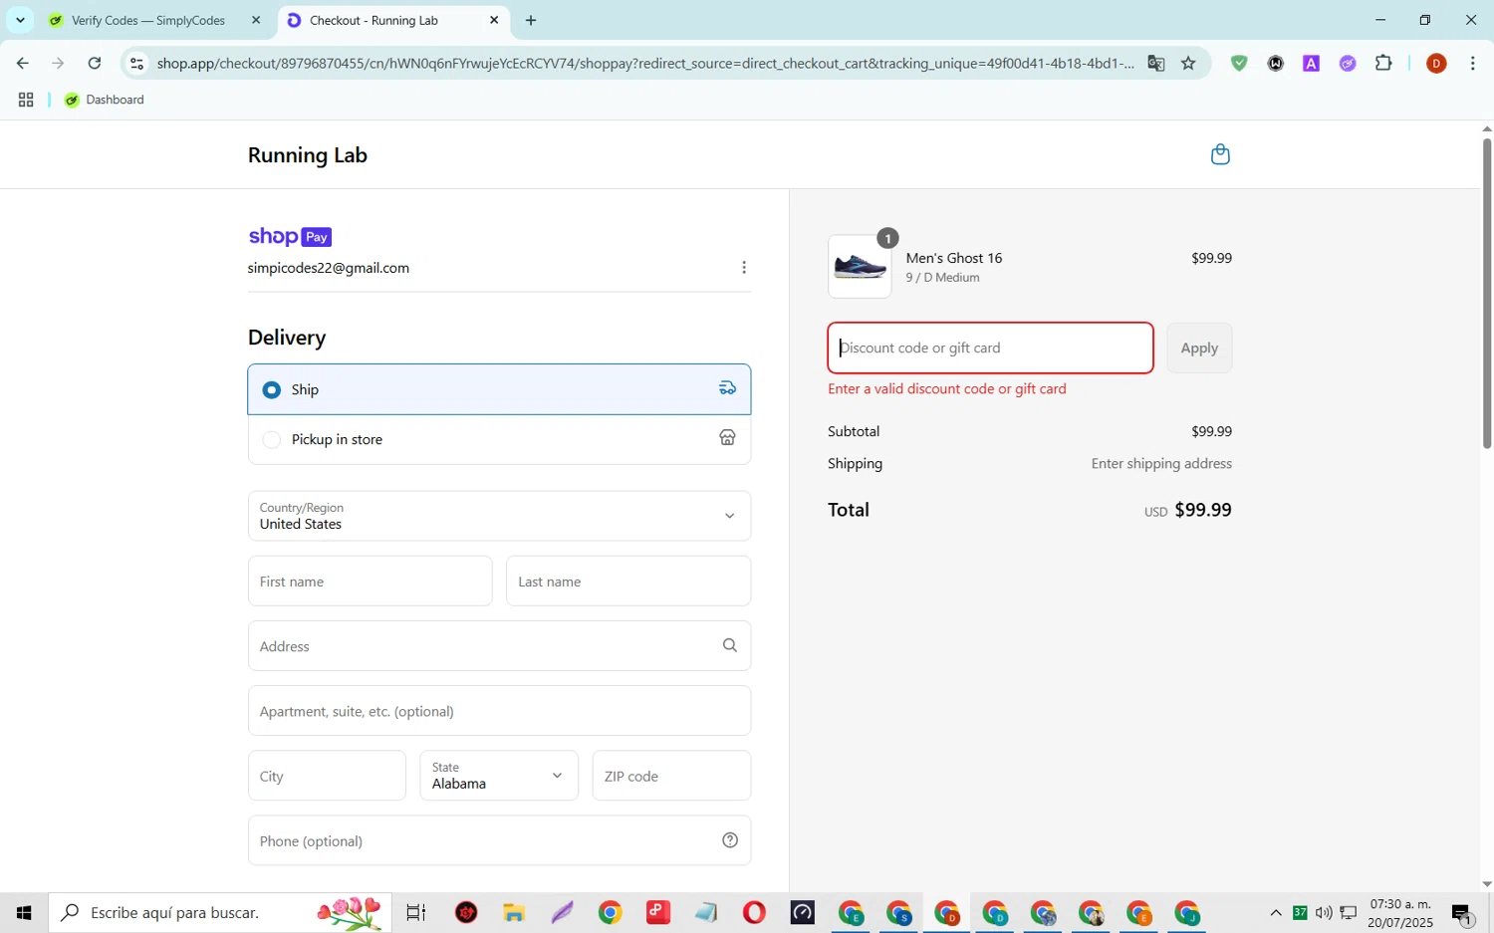Click the Windows taskbar search box

tap(219, 912)
